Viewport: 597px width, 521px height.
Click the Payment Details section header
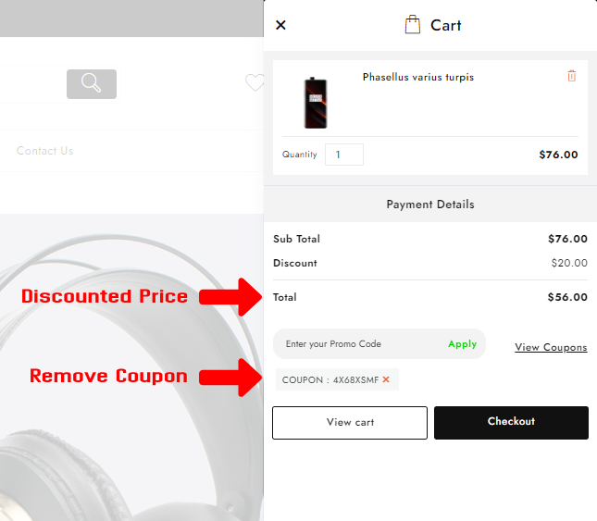(430, 205)
